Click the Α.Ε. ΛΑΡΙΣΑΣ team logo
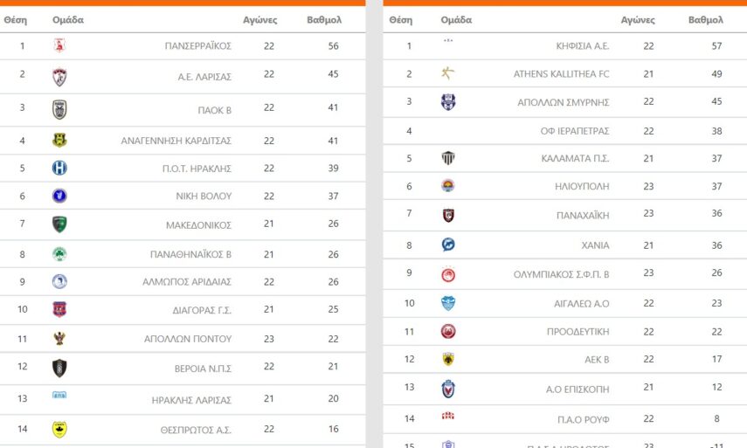747x448 pixels. (x=59, y=77)
